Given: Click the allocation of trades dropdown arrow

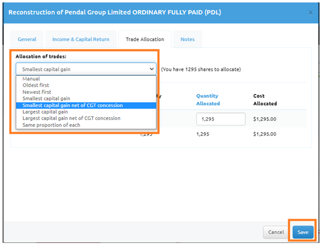Looking at the screenshot, I should [152, 69].
